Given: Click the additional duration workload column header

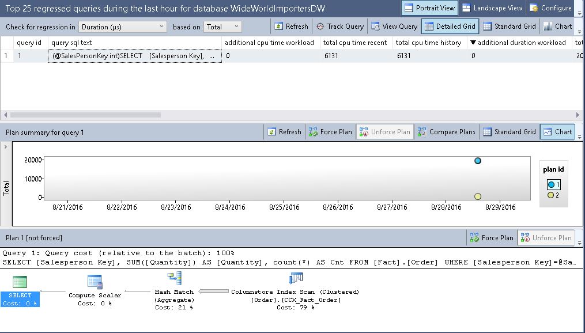Looking at the screenshot, I should pyautogui.click(x=519, y=43).
